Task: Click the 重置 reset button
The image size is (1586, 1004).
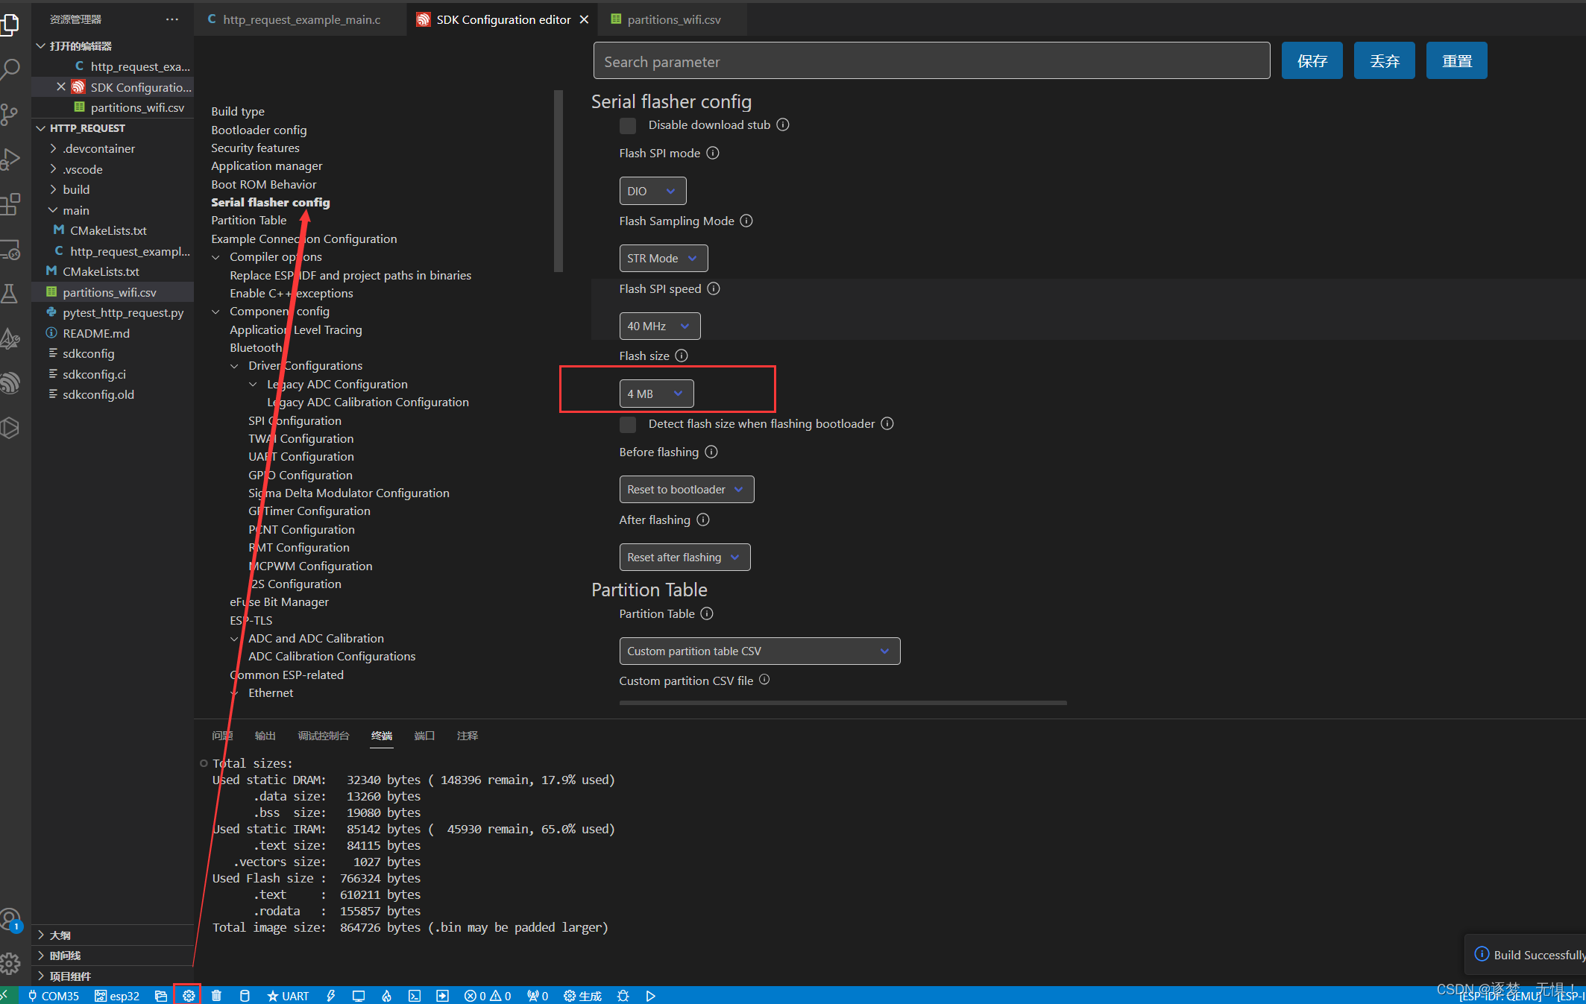Action: coord(1456,61)
